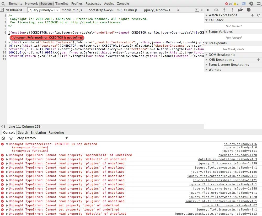This screenshot has width=262, height=216.
Task: Open DevTools settings gear
Action: 251,3
